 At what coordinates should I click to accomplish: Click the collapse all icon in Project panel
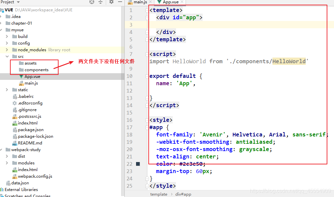(x=100, y=2)
